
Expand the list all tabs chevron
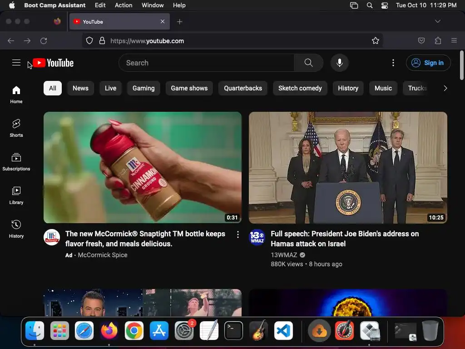(x=437, y=21)
